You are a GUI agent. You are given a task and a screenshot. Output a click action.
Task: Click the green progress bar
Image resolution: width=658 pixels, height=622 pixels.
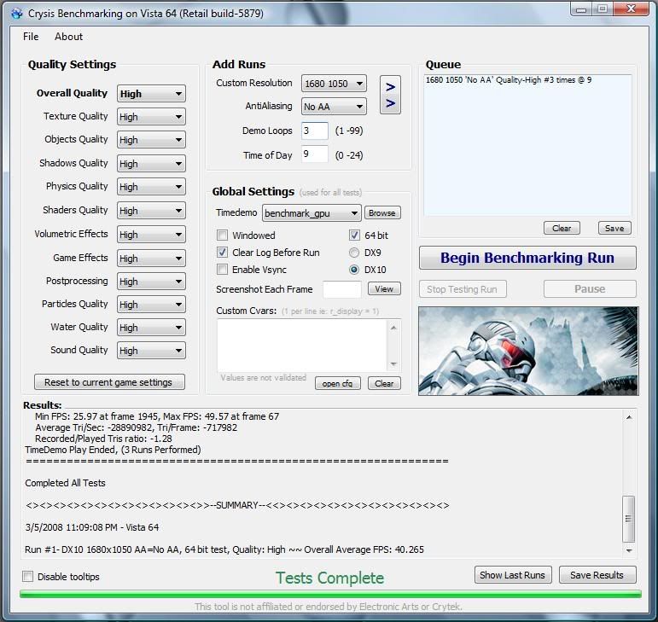[330, 594]
